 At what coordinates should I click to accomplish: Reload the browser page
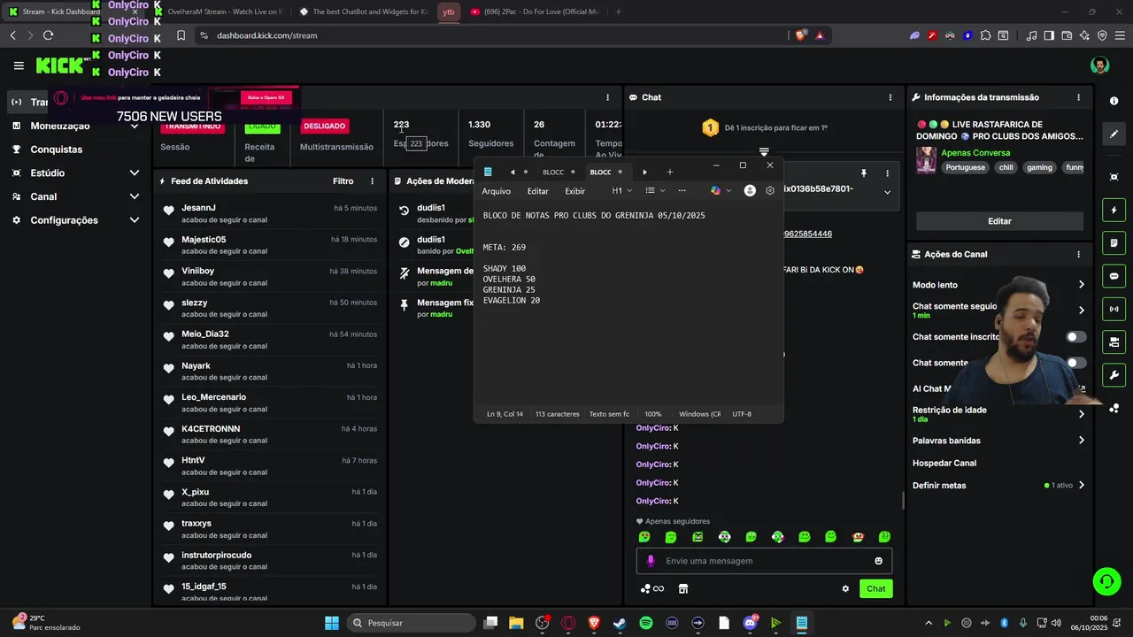pos(48,35)
